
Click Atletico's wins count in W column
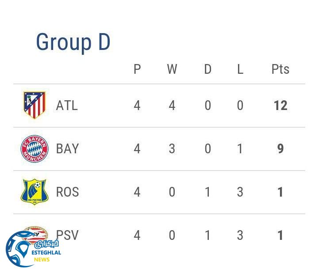172,106
